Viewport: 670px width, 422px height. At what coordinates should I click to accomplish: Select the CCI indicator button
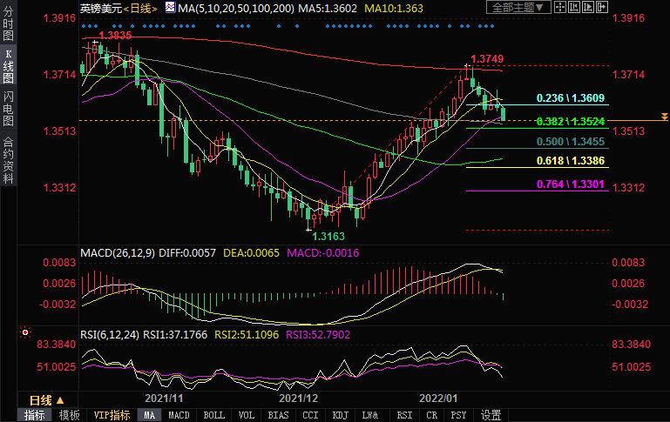[310, 415]
